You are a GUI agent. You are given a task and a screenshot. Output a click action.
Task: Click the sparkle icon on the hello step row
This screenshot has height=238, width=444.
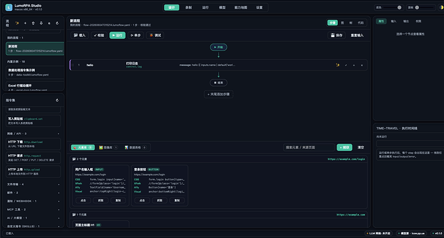tap(338, 65)
